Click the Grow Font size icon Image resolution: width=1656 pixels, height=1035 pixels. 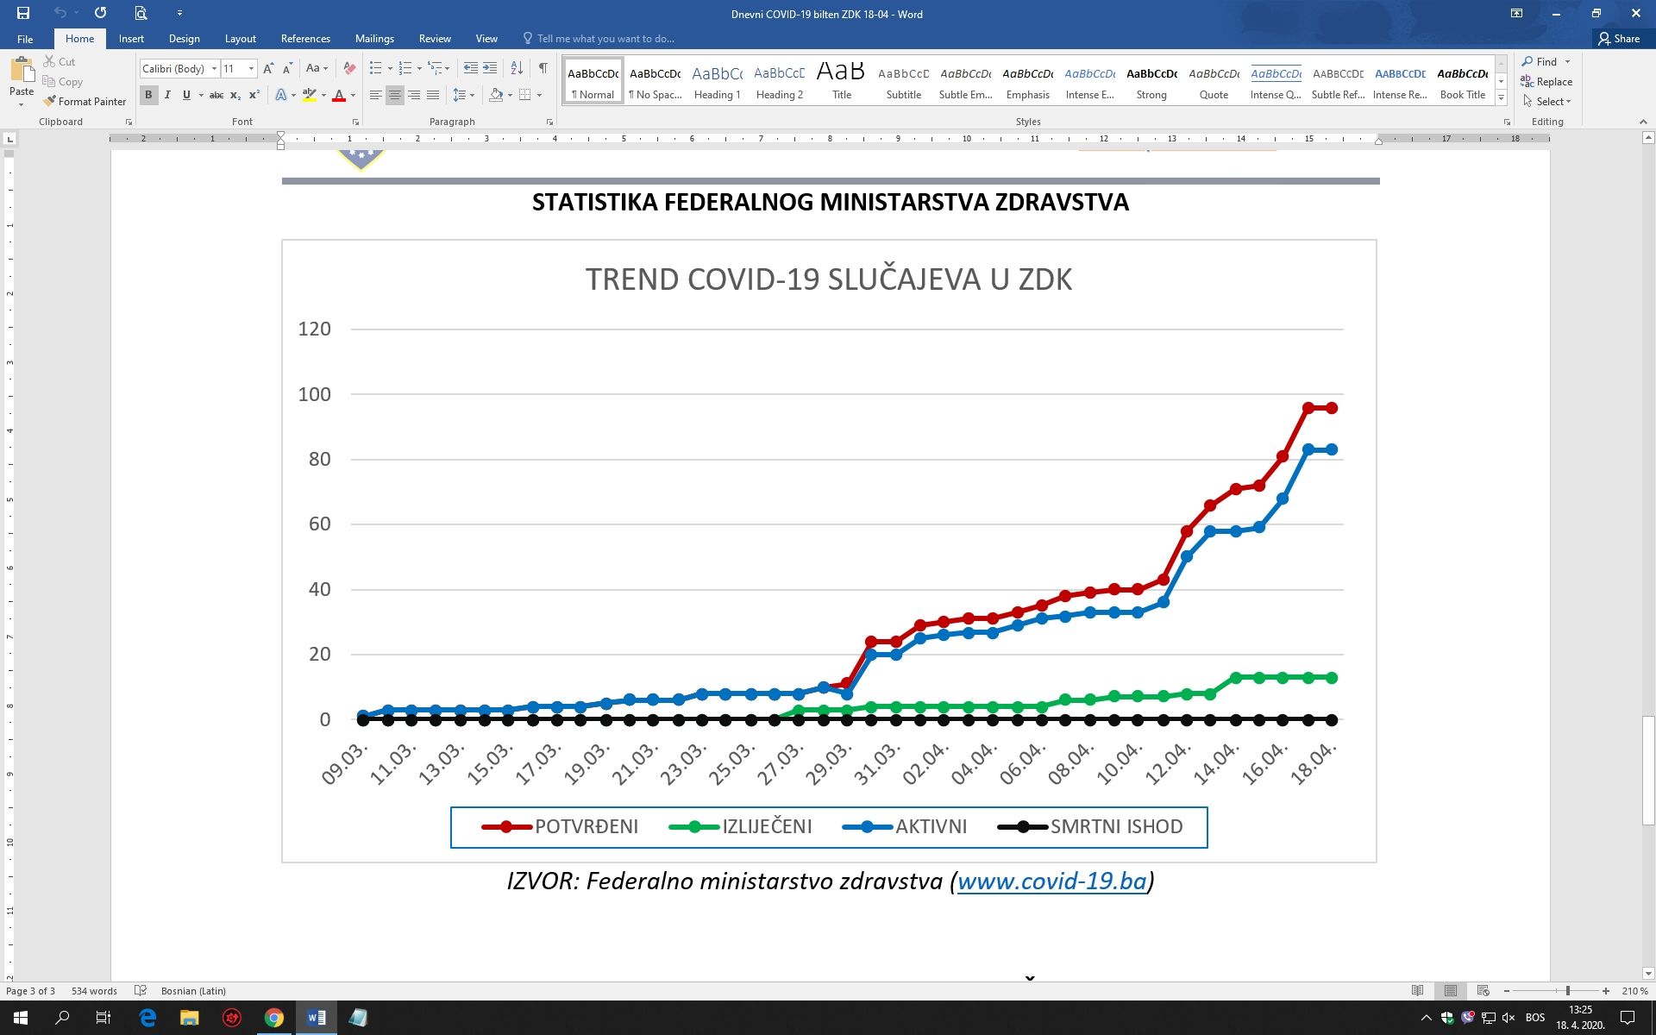268,68
